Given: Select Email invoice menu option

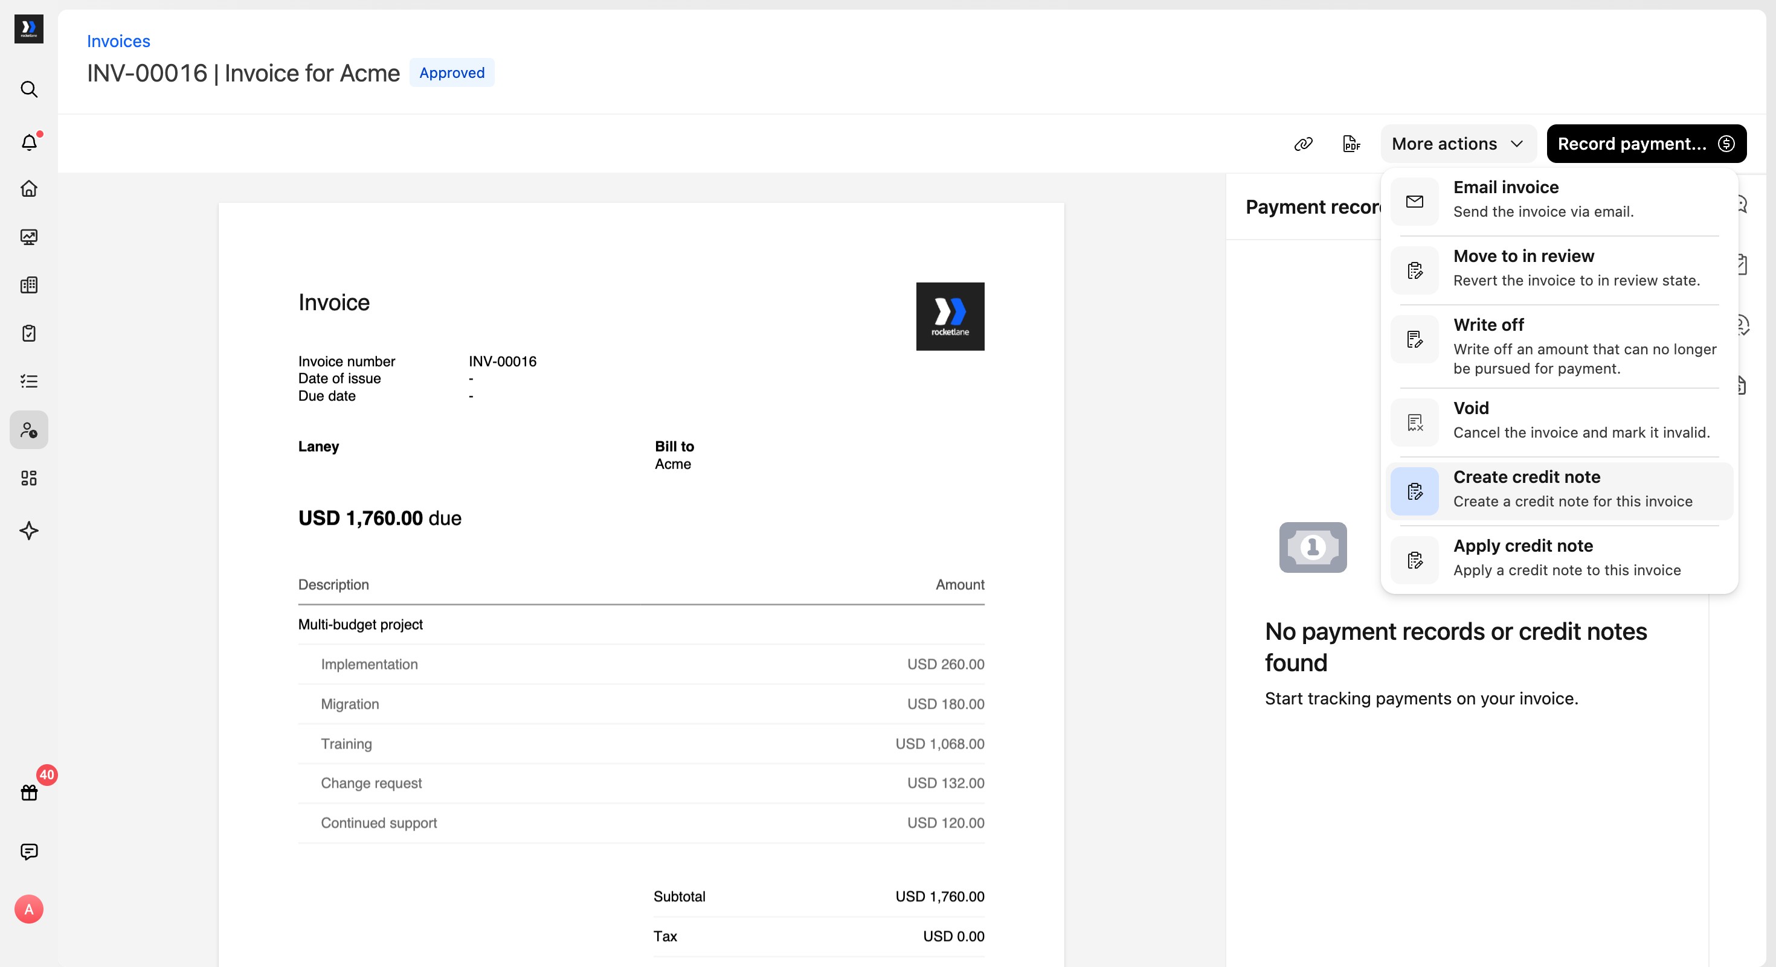Looking at the screenshot, I should point(1560,200).
